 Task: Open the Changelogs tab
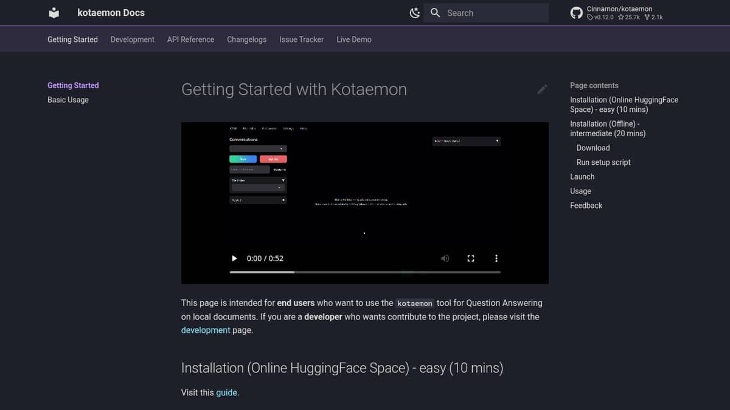pos(246,40)
